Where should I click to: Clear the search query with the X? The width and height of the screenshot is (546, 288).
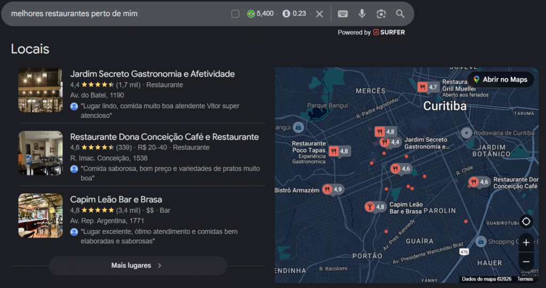319,14
